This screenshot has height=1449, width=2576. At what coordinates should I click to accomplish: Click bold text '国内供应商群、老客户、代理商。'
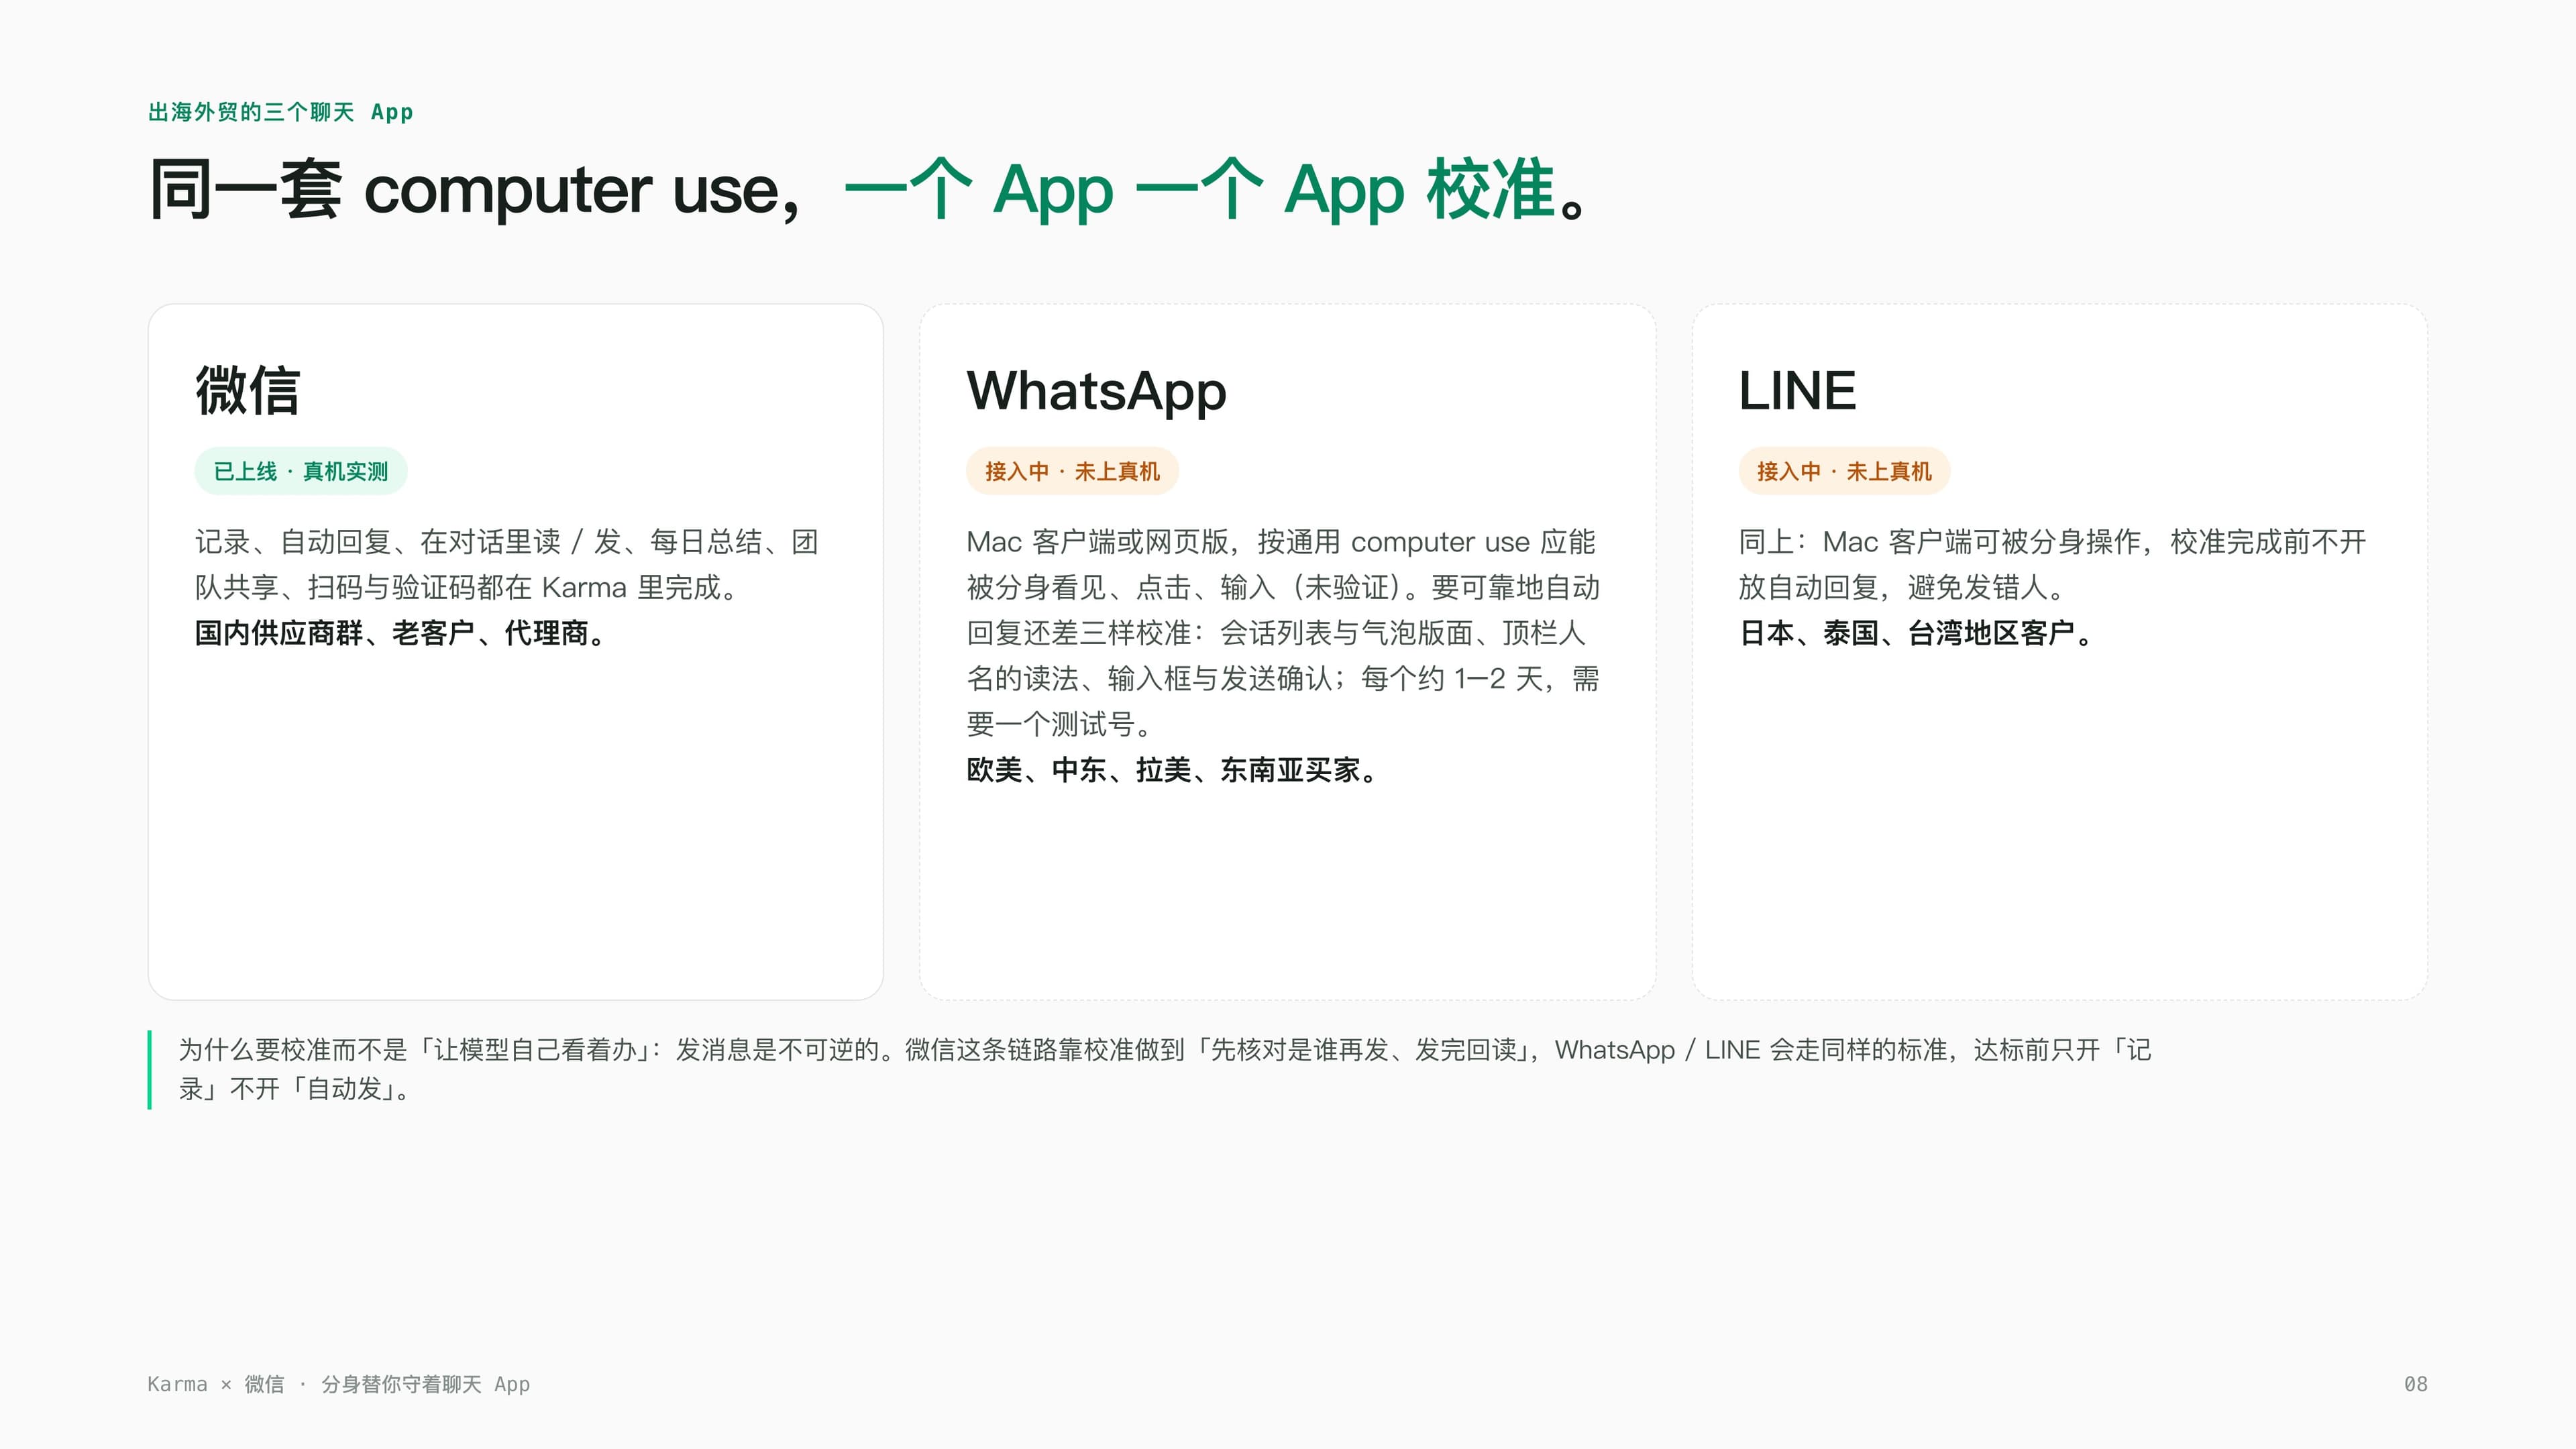pyautogui.click(x=402, y=633)
